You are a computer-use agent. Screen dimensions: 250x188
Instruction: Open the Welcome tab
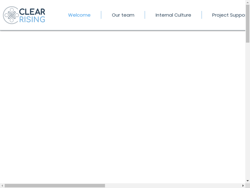(x=79, y=15)
